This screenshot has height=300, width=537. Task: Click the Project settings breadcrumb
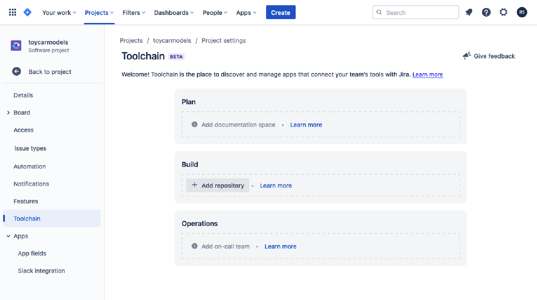[224, 41]
